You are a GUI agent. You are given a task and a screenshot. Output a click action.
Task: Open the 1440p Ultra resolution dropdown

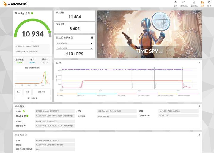point(75,48)
